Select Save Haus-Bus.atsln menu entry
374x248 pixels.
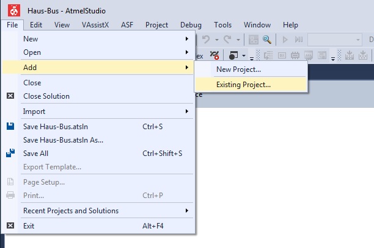(x=98, y=127)
